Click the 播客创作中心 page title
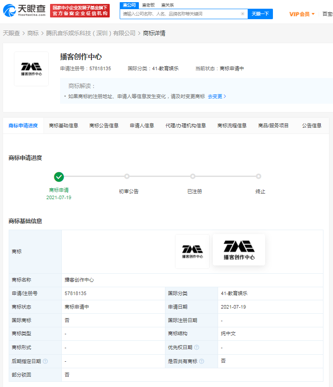Screen dimensions: 333x387 [81, 57]
